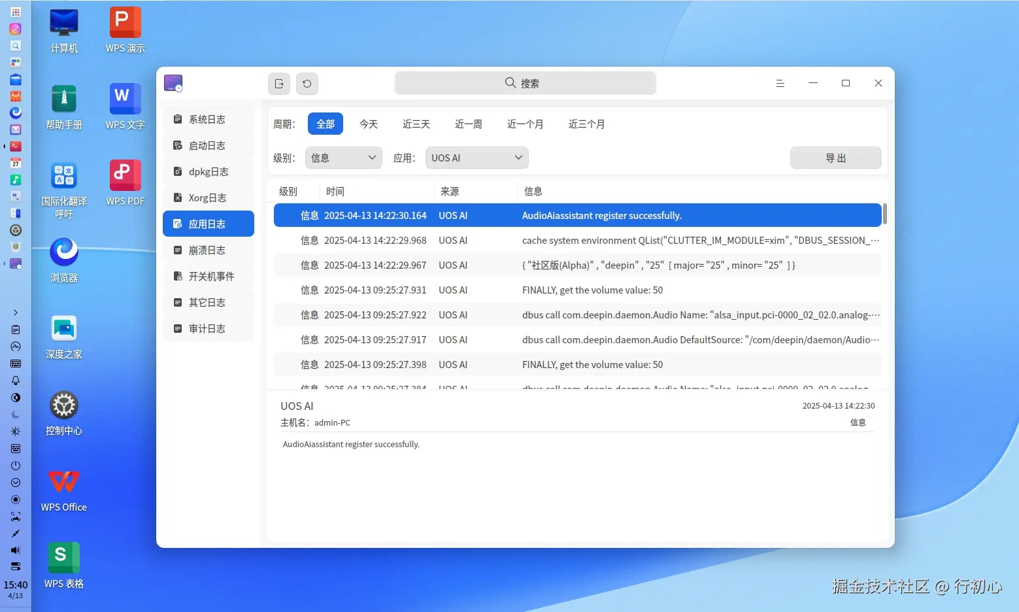Select 系统日志 in the sidebar
This screenshot has height=612, width=1019.
coord(209,119)
